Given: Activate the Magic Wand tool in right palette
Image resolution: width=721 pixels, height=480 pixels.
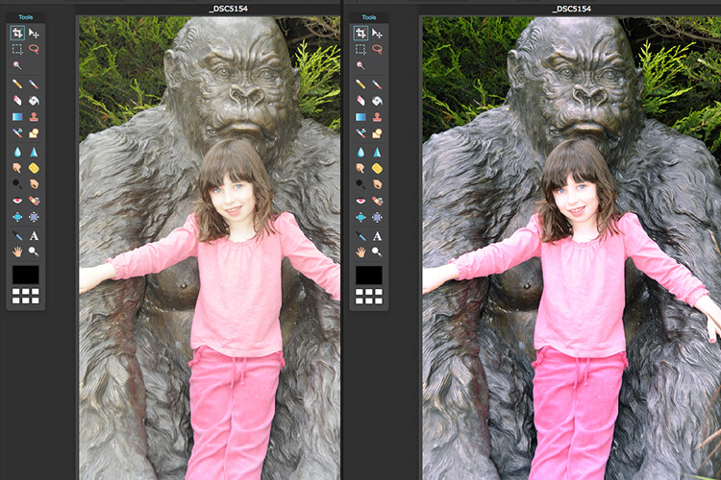Looking at the screenshot, I should pyautogui.click(x=360, y=65).
